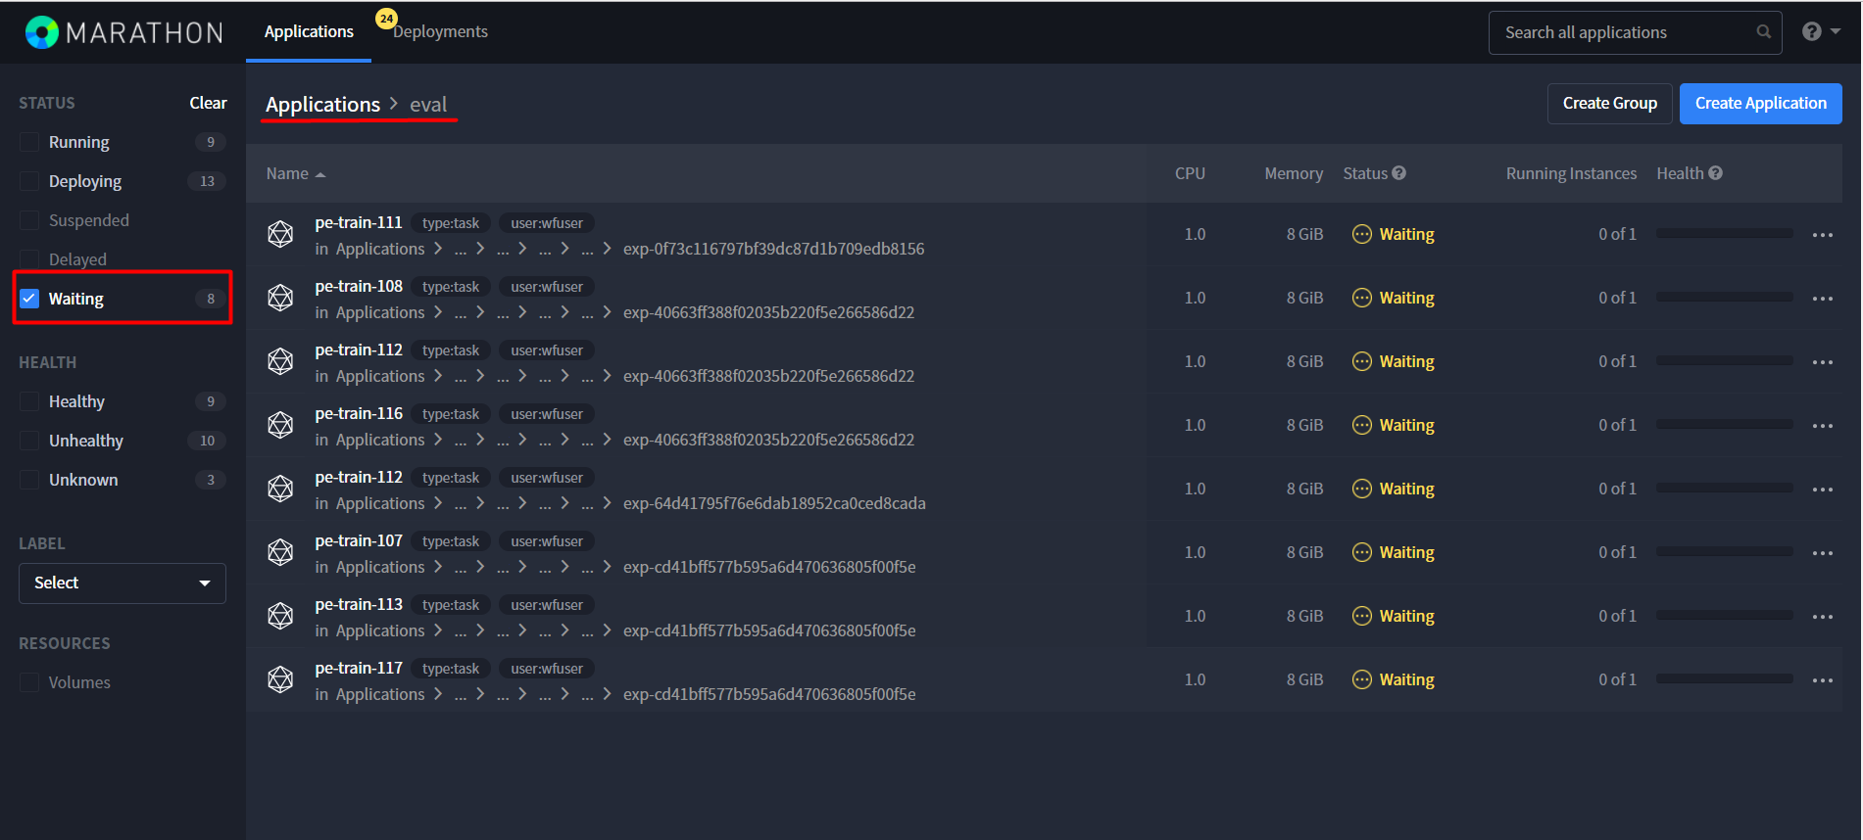
Task: Open the more actions menu for pe-train-113
Action: 1822,617
